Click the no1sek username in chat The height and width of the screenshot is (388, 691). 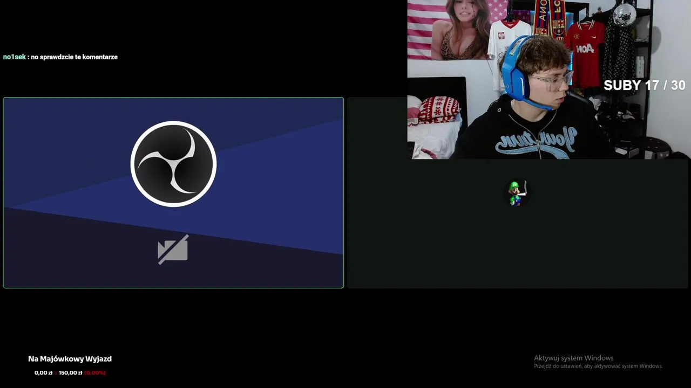(14, 57)
